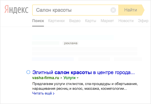Click the Яндекс logo
This screenshot has height=104, width=151.
[16, 9]
